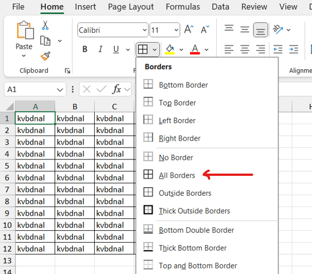Image resolution: width=312 pixels, height=274 pixels.
Task: Select Top and Bottom Border option
Action: (207, 265)
